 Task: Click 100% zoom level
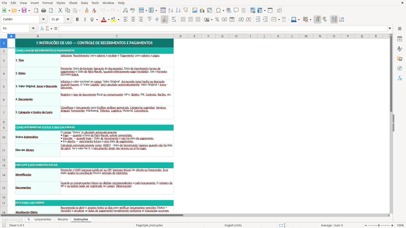400,225
